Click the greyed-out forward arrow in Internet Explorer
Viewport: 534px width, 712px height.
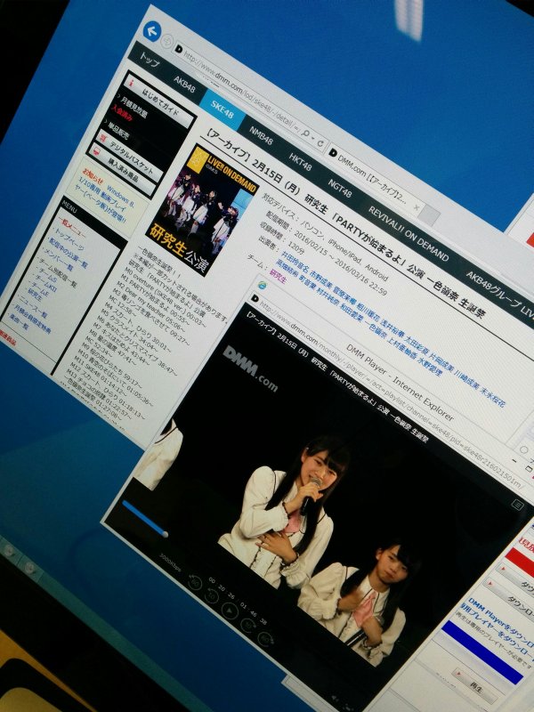tap(167, 40)
